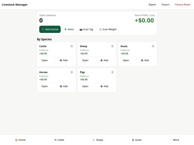Click Pigs profit value +$0.00
The image size is (194, 145).
point(84,79)
